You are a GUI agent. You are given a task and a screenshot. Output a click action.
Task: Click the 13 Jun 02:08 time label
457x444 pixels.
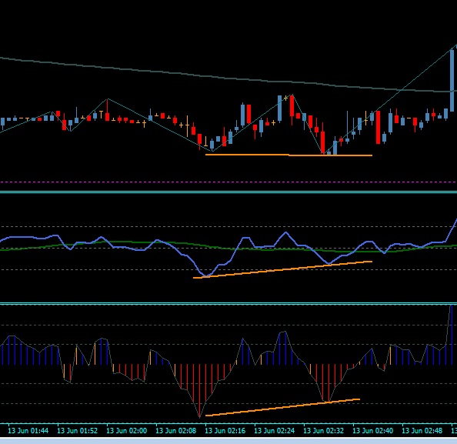175,431
